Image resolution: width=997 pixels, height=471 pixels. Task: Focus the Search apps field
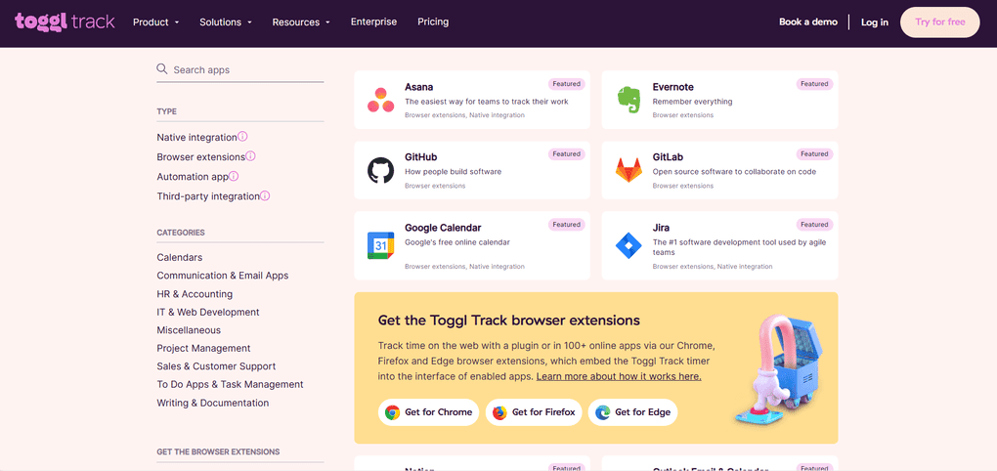point(240,70)
